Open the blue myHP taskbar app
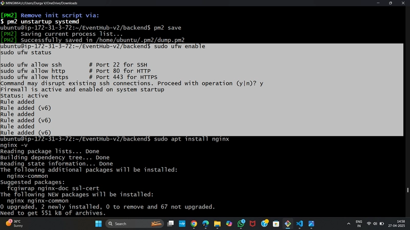Screen dimensions: 410x230 click(x=182, y=224)
